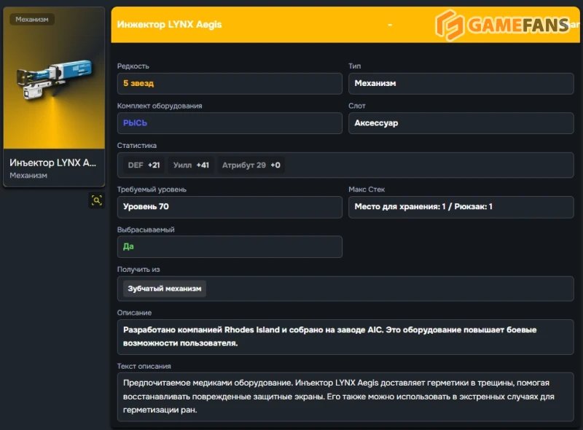Click the GAMEFANS logo
The image size is (583, 430).
point(502,25)
